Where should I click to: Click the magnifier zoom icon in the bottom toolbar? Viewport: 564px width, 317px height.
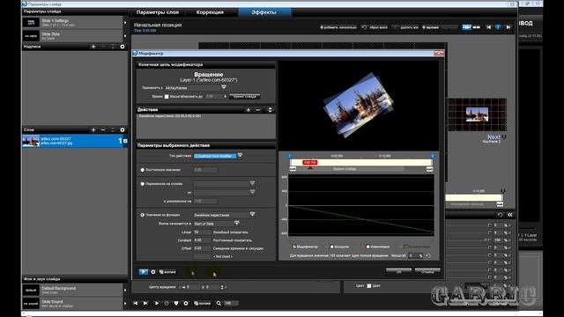(219, 303)
